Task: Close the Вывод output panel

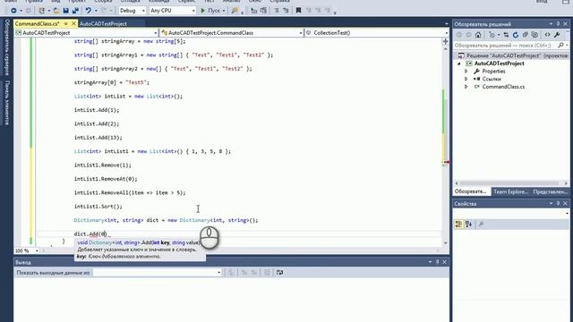Action: (x=444, y=262)
